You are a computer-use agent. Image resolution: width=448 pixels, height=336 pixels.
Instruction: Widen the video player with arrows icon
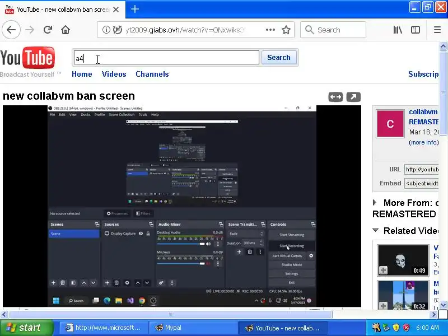point(335,97)
